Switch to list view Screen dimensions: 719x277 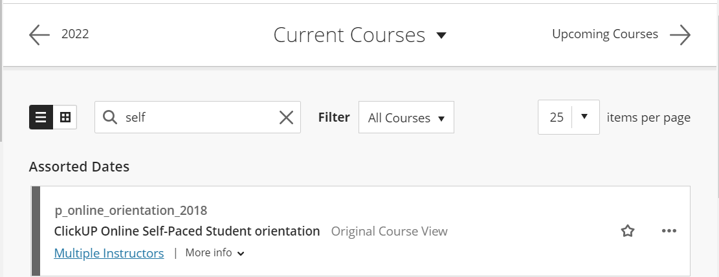coord(41,117)
